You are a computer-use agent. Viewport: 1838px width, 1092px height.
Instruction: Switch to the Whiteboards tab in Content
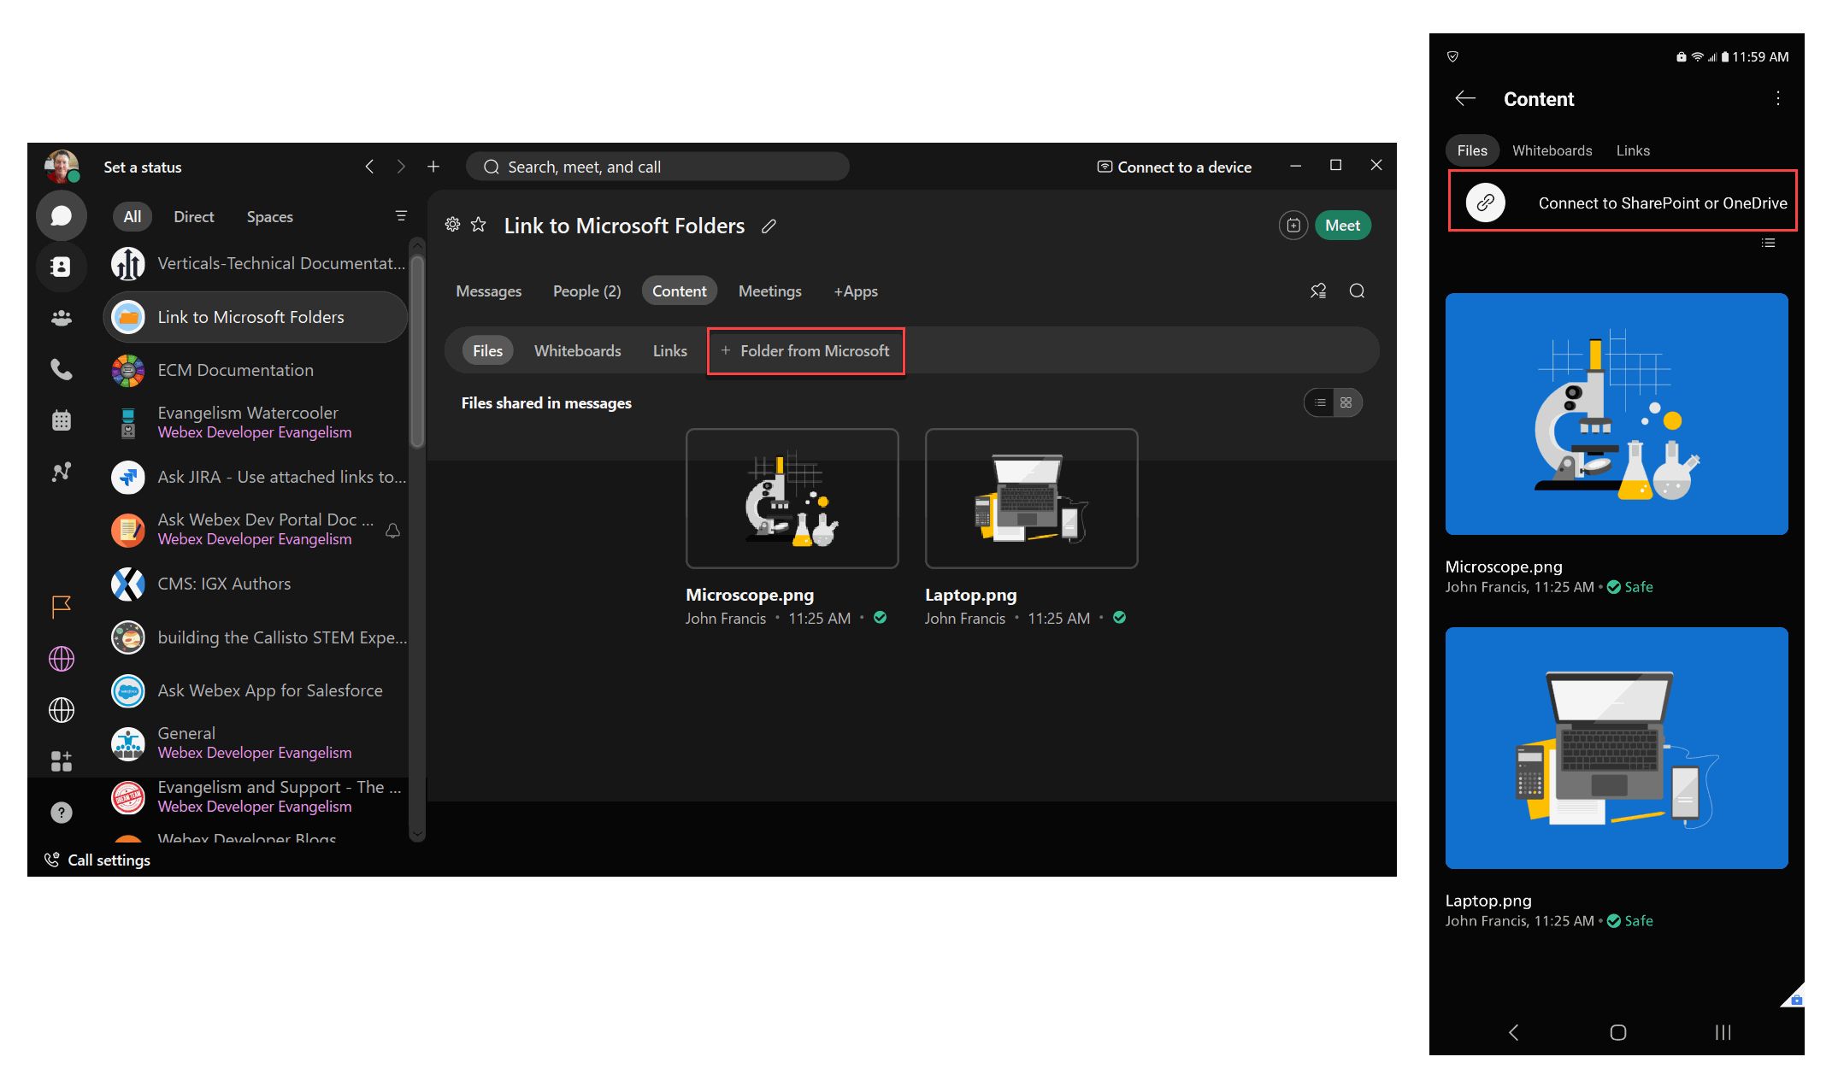click(578, 349)
